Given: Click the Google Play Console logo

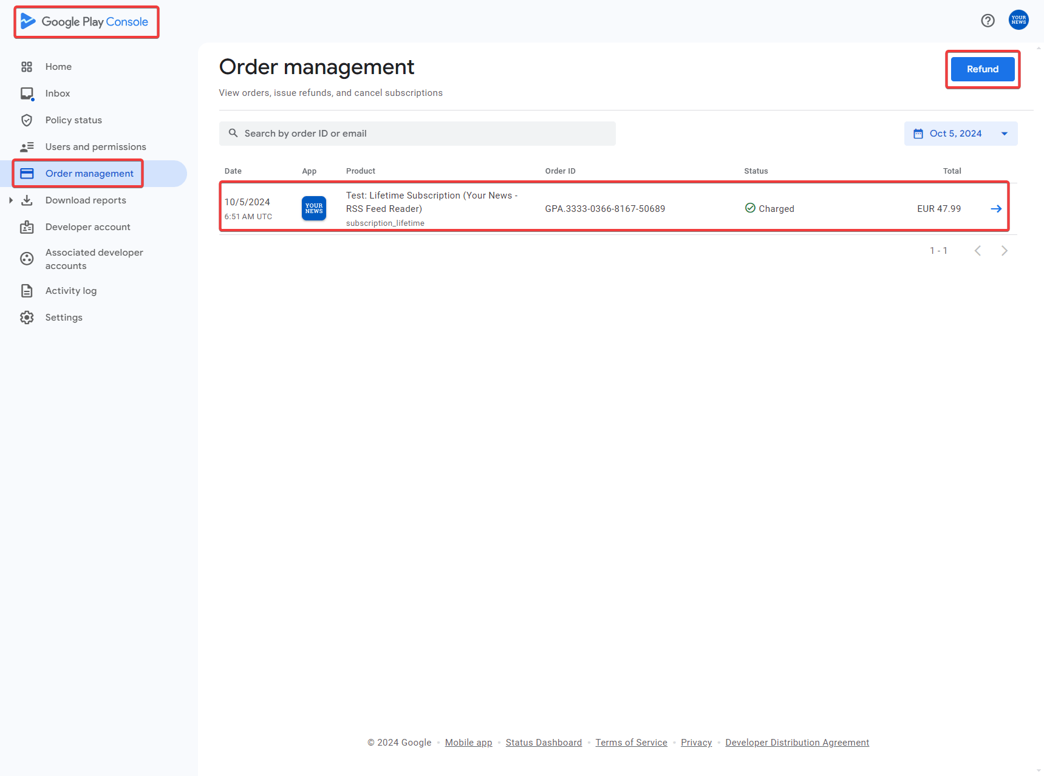Looking at the screenshot, I should [x=86, y=21].
